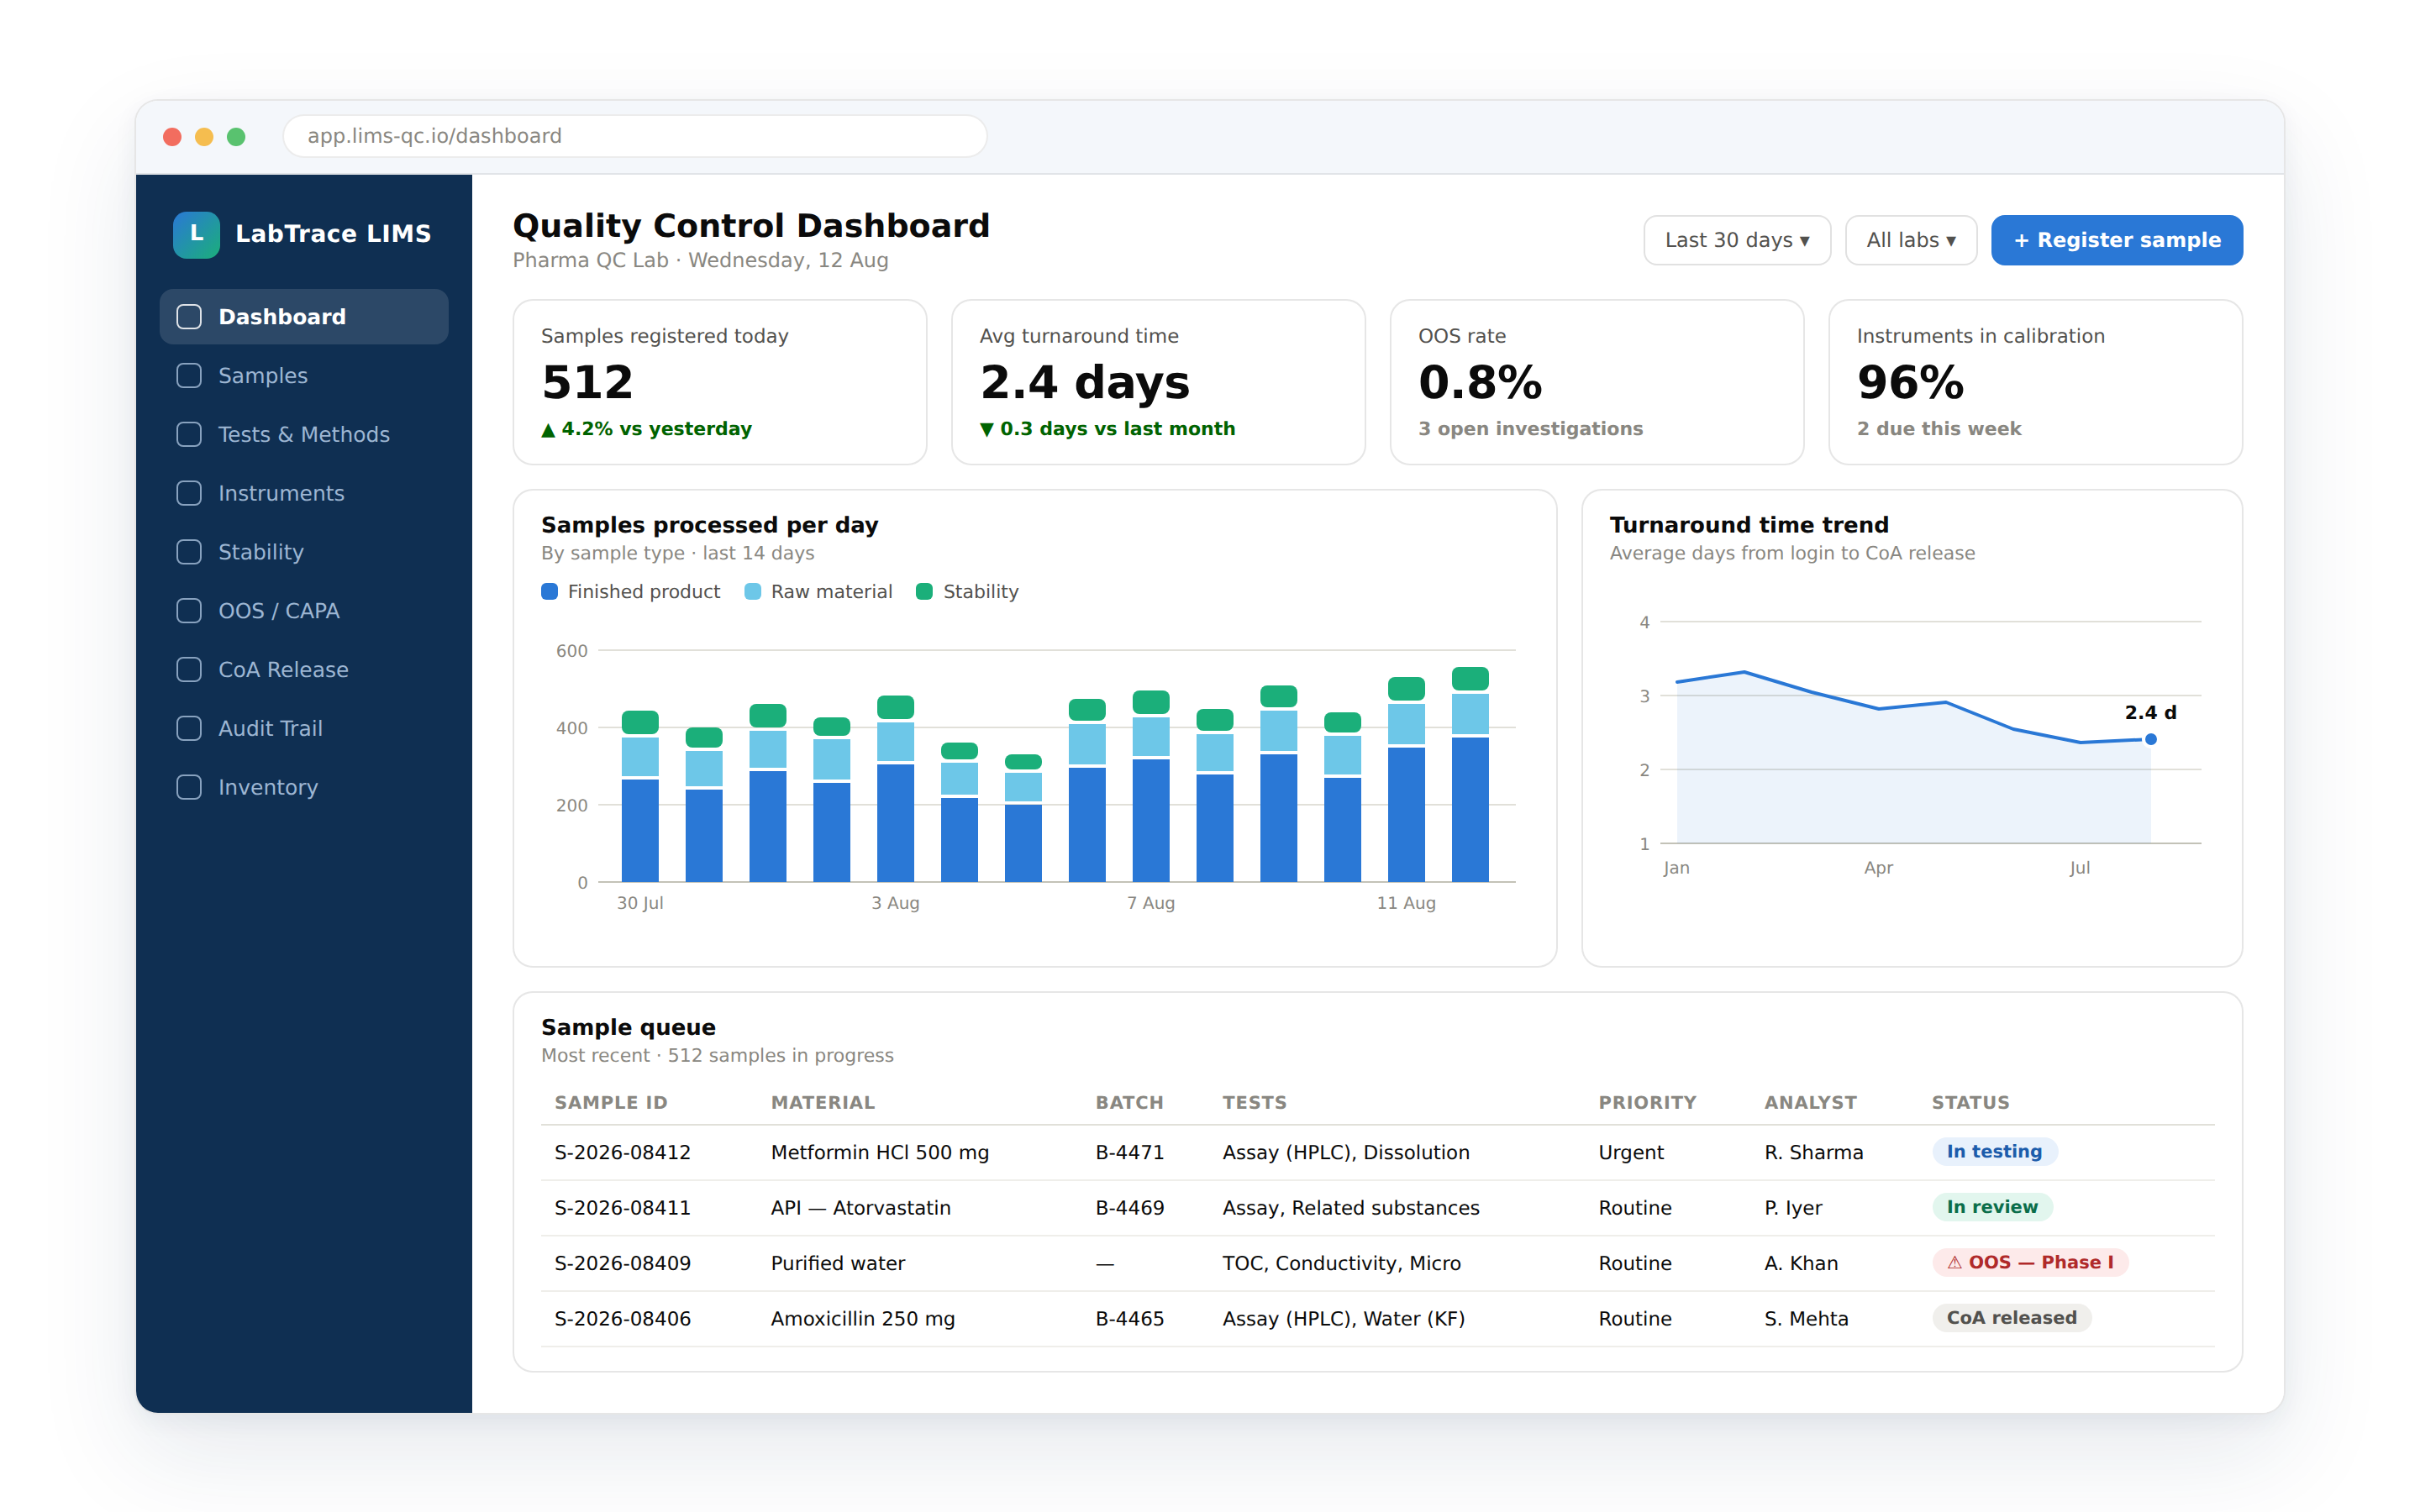Screen dimensions: 2420x1512
Task: Click the Register sample button
Action: pyautogui.click(x=2116, y=240)
